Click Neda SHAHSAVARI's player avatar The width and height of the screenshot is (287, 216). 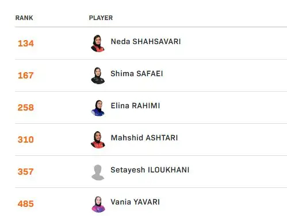98,44
